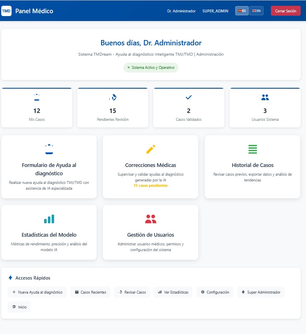The height and width of the screenshot is (334, 306).
Task: Click the Administrar usuarios médicos description text
Action: point(151,247)
